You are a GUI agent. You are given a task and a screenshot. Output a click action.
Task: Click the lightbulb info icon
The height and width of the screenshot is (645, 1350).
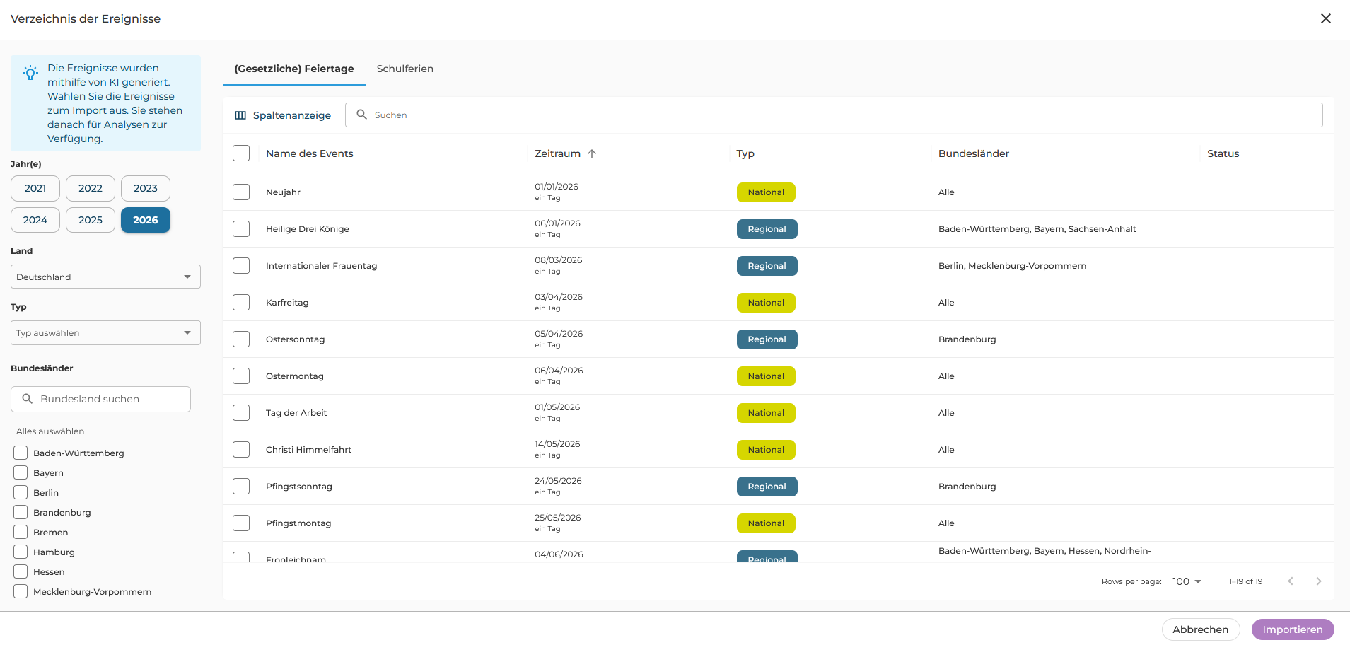coord(30,73)
